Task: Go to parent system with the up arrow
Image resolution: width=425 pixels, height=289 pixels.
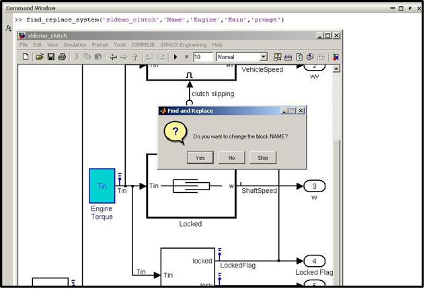Action: [x=135, y=57]
